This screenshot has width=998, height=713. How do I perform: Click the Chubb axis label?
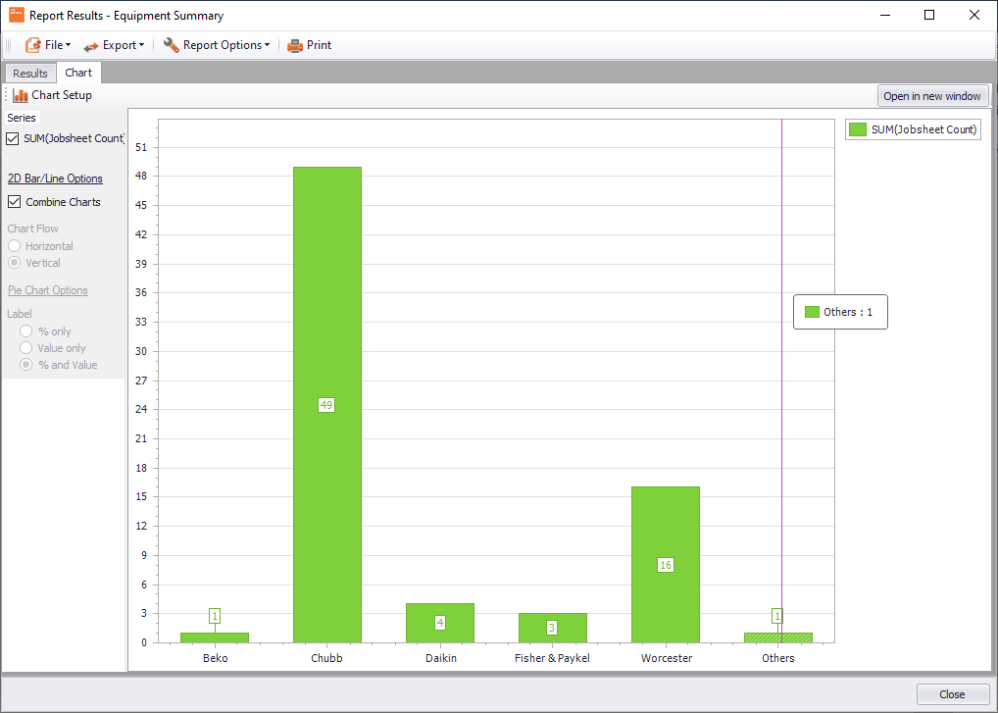(327, 658)
